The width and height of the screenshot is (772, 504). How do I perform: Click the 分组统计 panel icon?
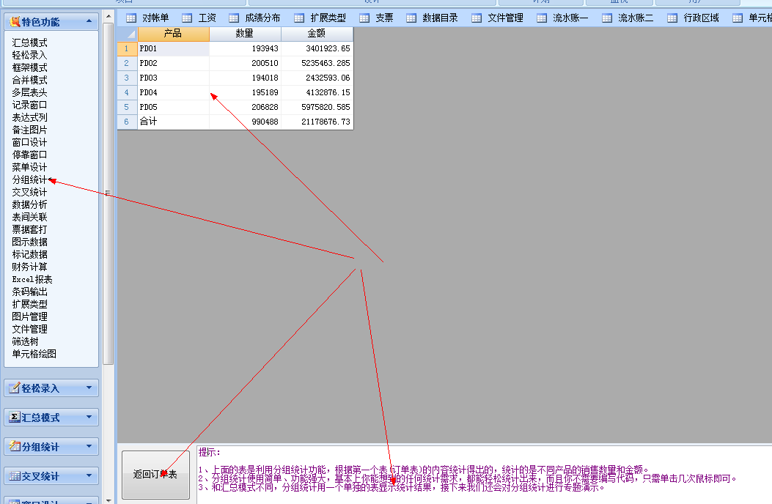pyautogui.click(x=15, y=446)
